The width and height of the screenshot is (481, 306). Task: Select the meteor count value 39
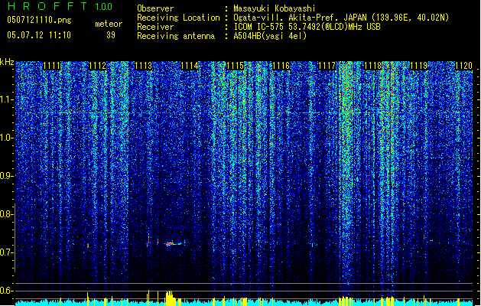[111, 35]
